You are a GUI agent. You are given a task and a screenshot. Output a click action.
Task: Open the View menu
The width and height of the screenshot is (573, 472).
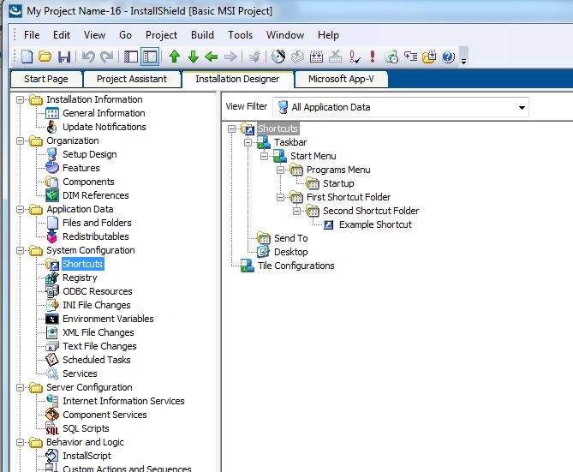coord(94,35)
